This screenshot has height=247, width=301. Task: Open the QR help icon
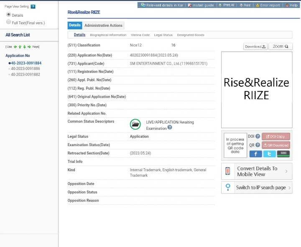click(258, 145)
